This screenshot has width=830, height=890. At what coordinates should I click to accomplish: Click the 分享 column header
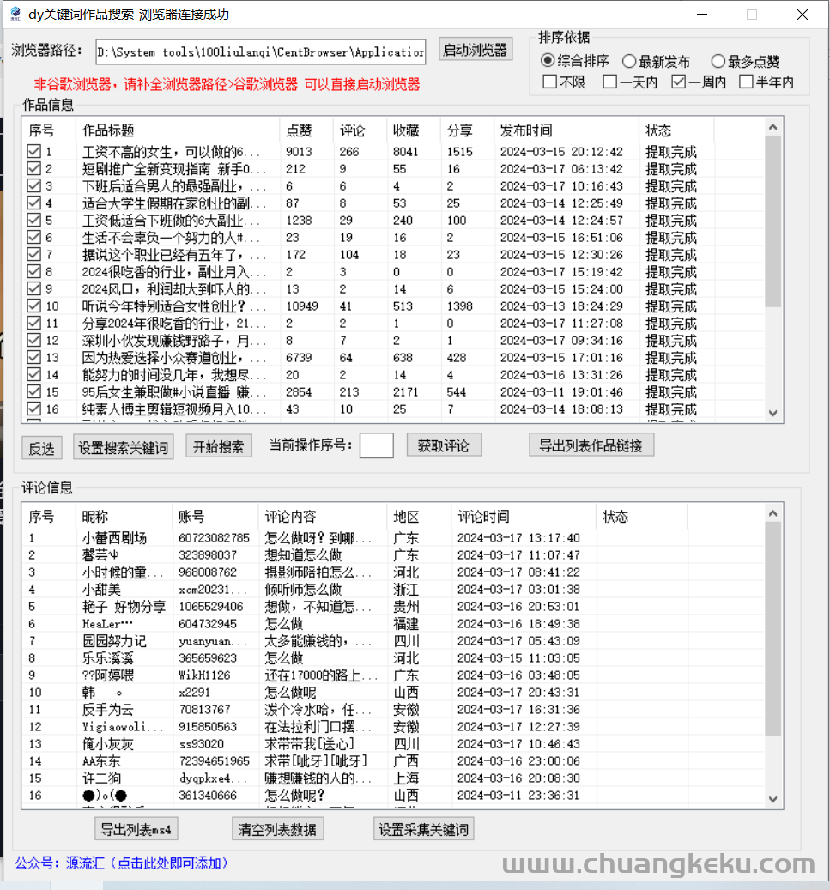tap(467, 130)
